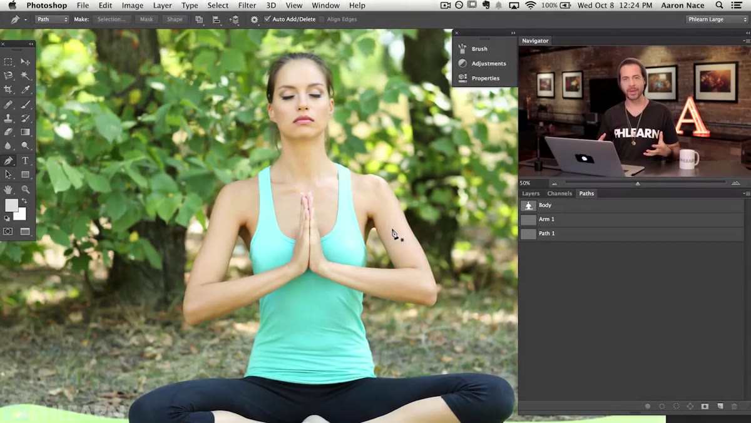Choose the Dodge tool
This screenshot has width=751, height=423.
[26, 146]
